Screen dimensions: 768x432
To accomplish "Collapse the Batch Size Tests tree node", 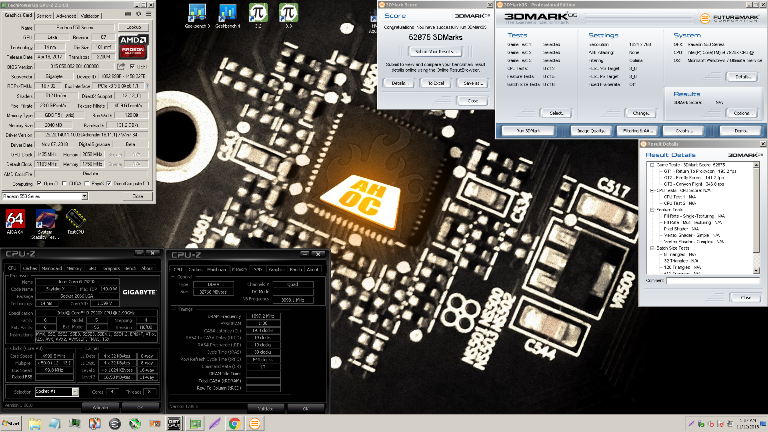I will [652, 248].
